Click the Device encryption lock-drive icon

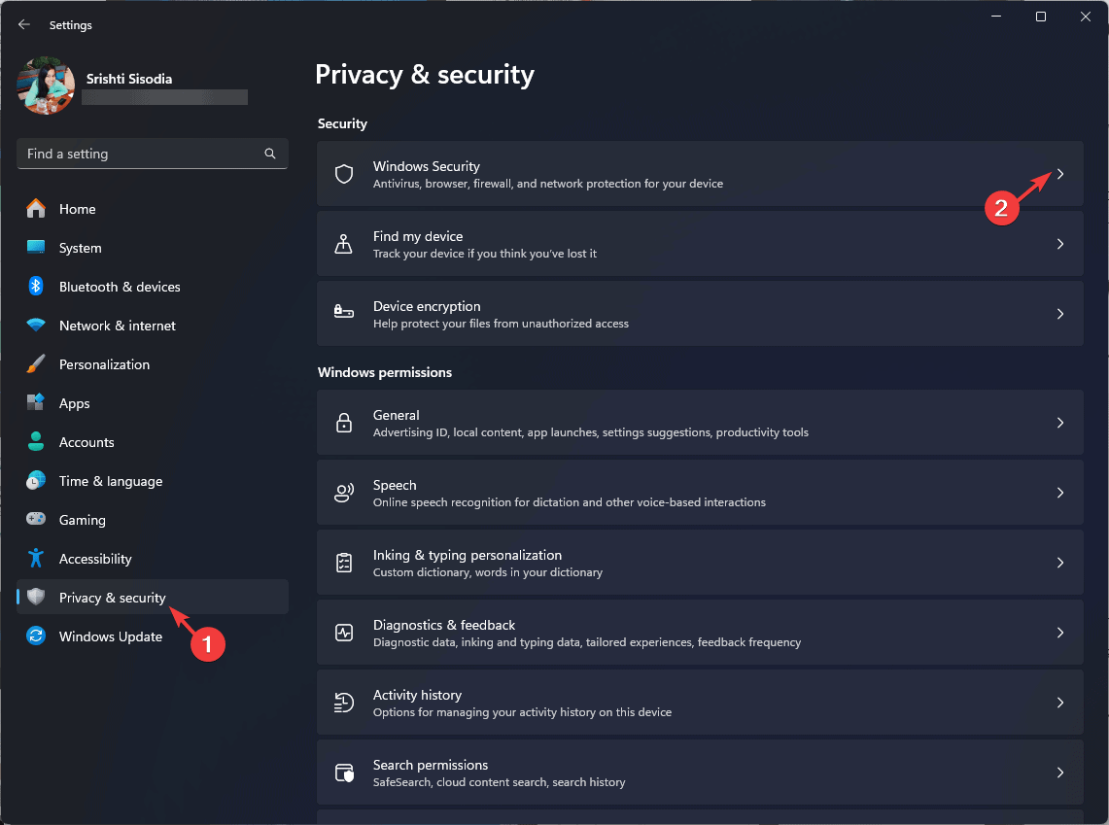tap(344, 311)
